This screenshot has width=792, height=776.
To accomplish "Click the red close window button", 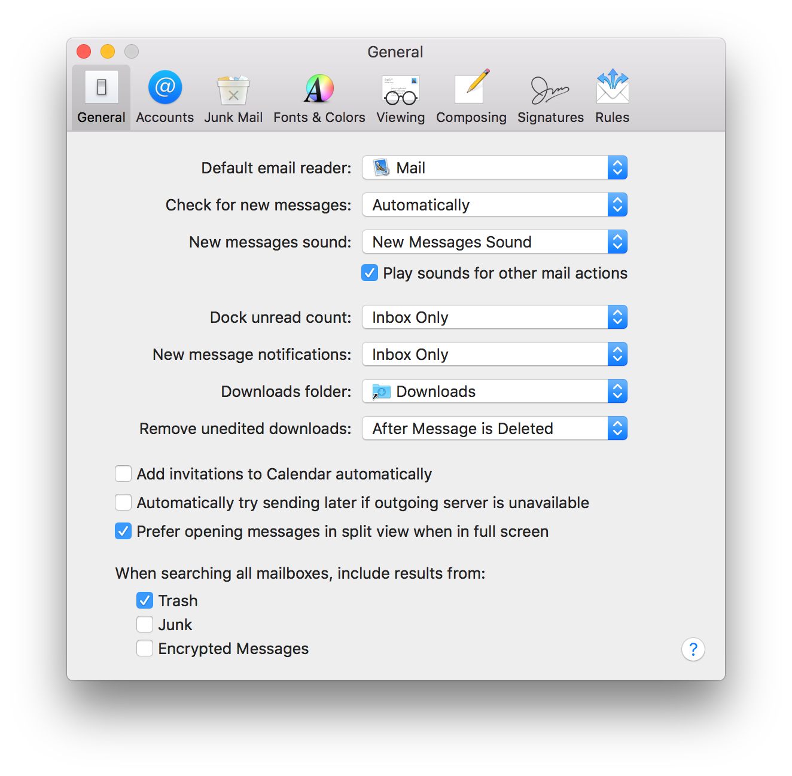I will pyautogui.click(x=84, y=52).
